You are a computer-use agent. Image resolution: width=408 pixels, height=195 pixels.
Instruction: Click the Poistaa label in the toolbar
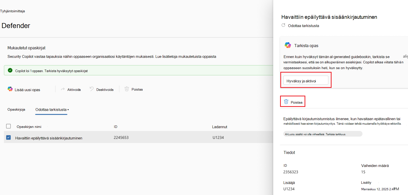pos(137,89)
